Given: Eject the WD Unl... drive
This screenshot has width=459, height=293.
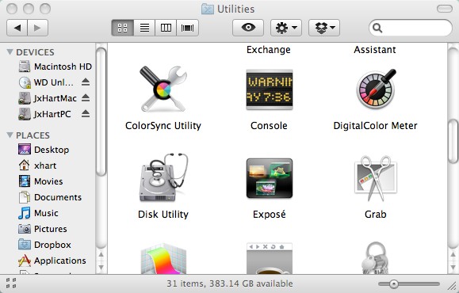Looking at the screenshot, I should [86, 82].
